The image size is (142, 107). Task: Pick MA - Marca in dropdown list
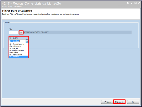tap(19, 52)
